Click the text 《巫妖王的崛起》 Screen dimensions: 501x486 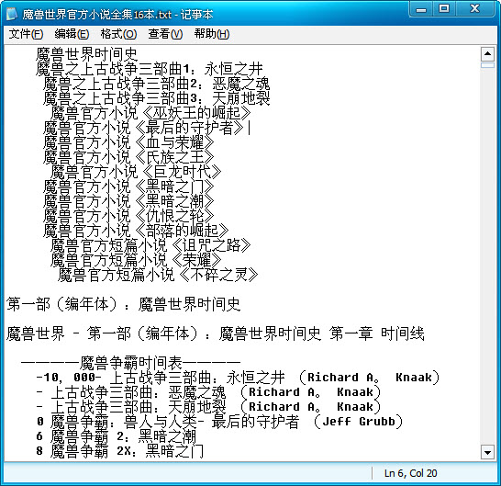tap(195, 113)
